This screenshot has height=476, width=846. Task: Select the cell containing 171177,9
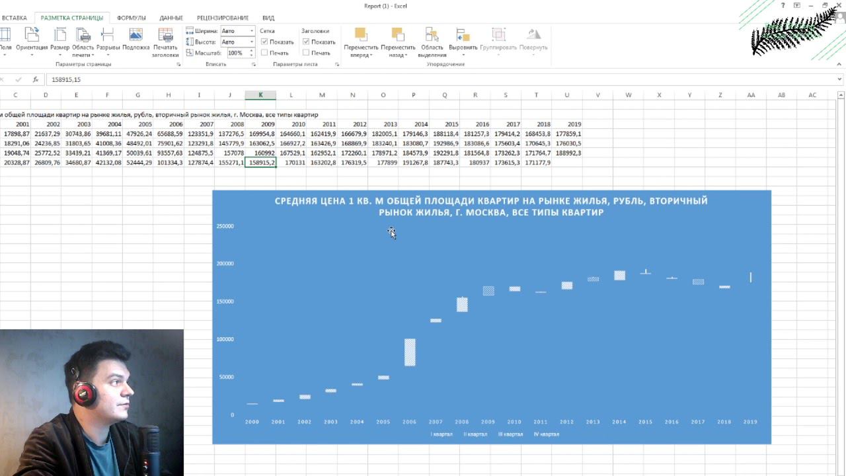coord(536,163)
